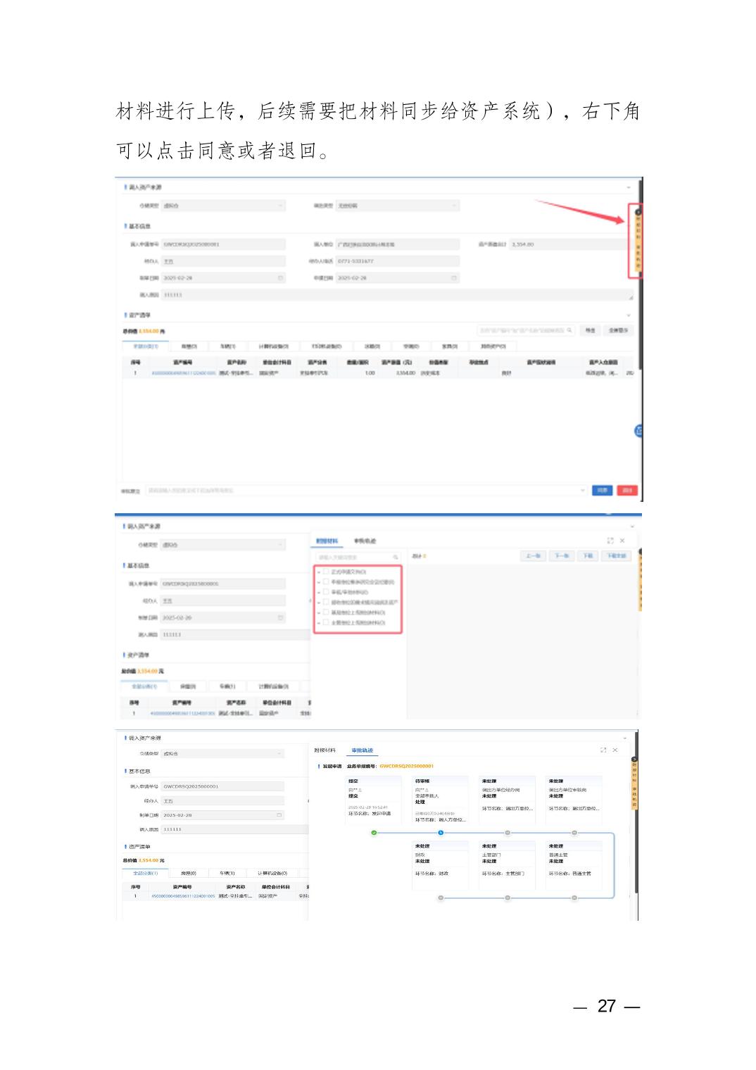Click the blue 同意 (agree) button

click(602, 491)
